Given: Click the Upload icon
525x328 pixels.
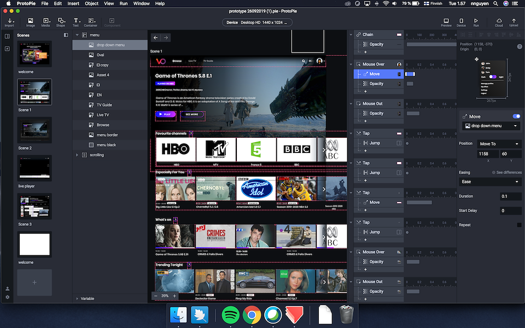Looking at the screenshot, I should [514, 22].
